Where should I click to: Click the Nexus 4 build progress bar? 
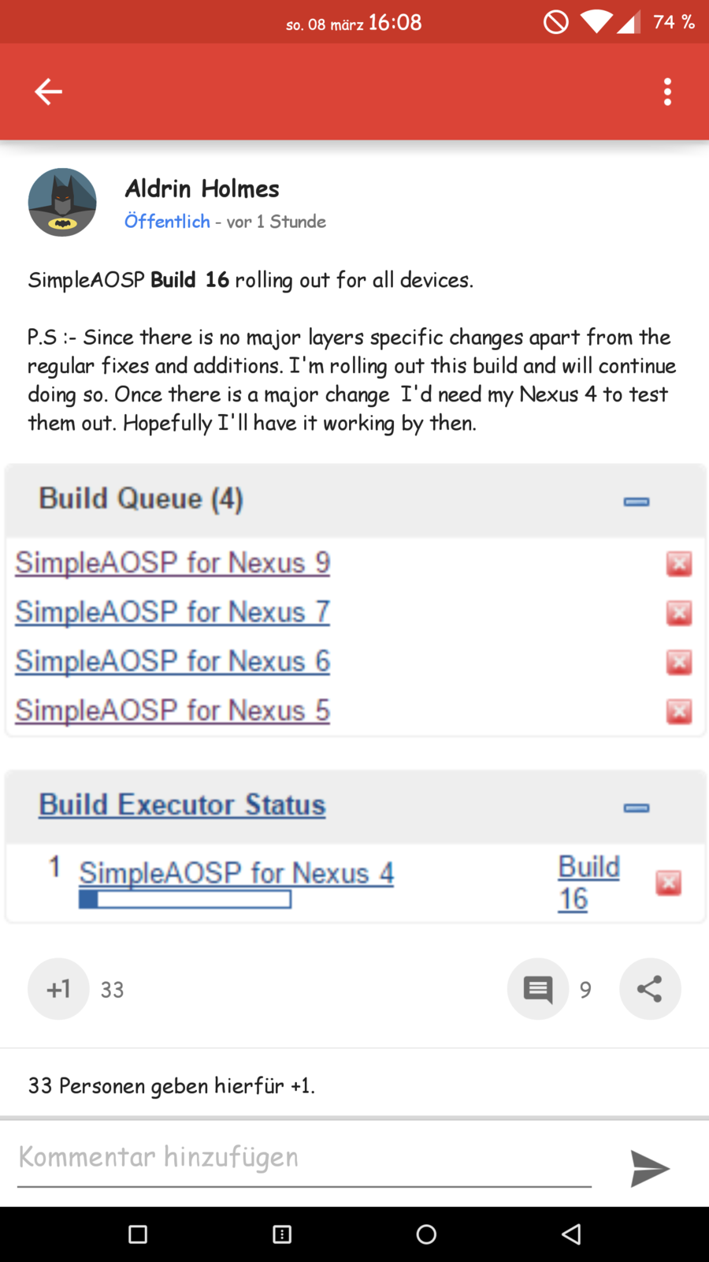[185, 899]
